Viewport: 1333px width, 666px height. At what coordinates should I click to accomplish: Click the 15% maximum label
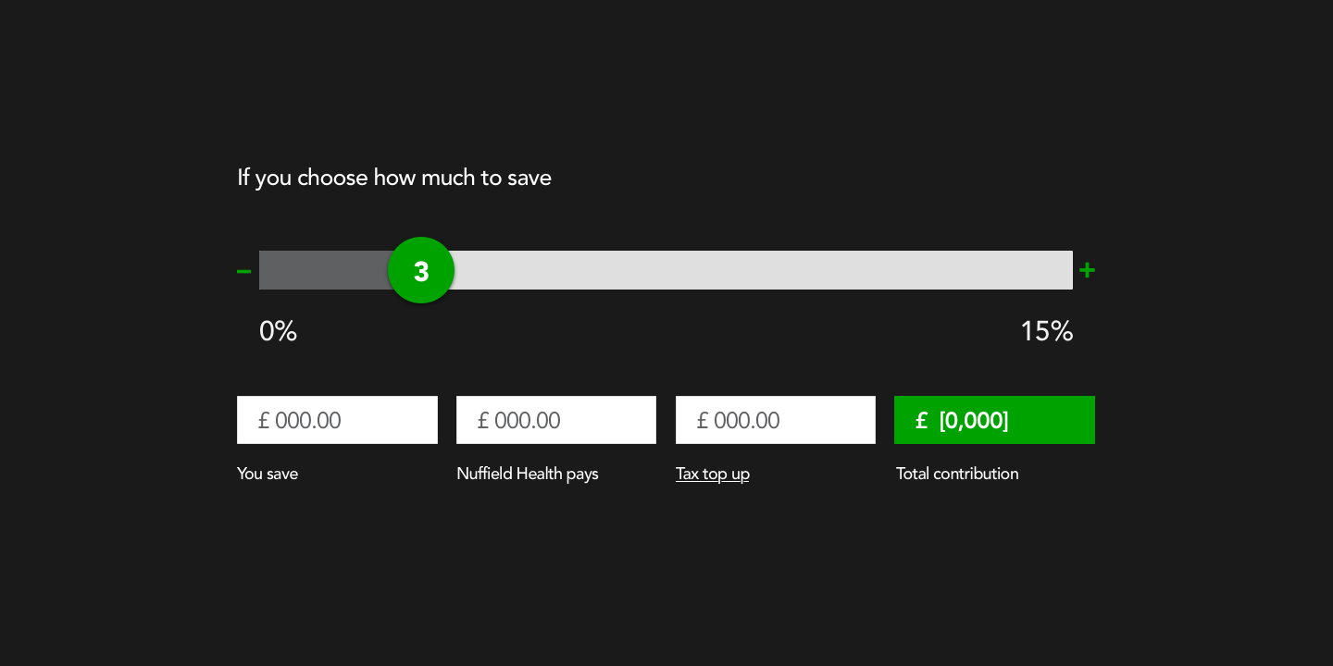(x=1046, y=331)
